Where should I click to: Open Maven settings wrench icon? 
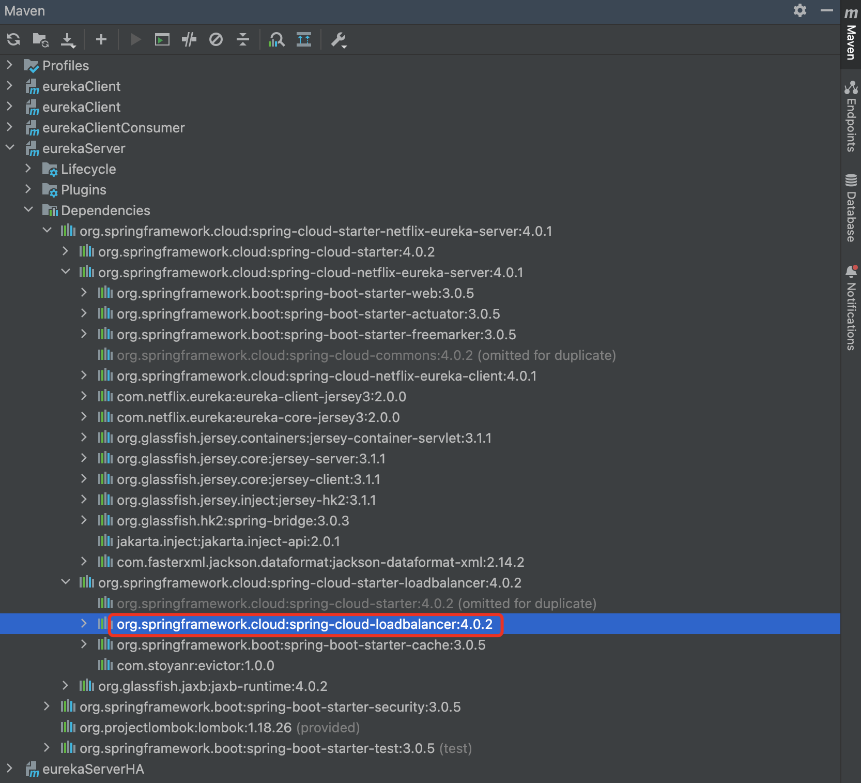(339, 40)
